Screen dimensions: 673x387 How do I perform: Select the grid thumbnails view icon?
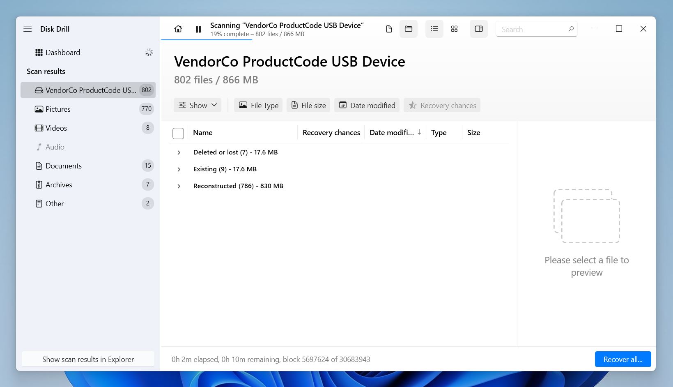coord(454,29)
